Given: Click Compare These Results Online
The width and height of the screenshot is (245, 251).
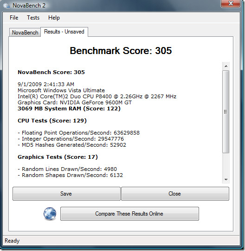Looking at the screenshot, I should [129, 214].
